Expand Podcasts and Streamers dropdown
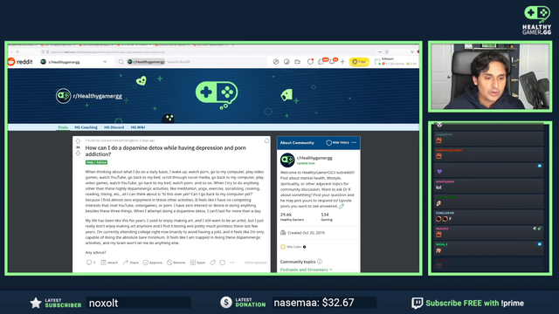559x314 pixels. point(306,270)
